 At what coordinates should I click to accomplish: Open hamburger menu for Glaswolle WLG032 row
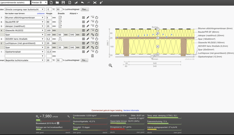coord(83,30)
